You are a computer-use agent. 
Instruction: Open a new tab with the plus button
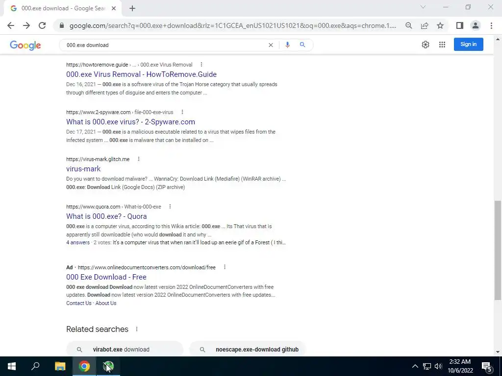click(132, 9)
